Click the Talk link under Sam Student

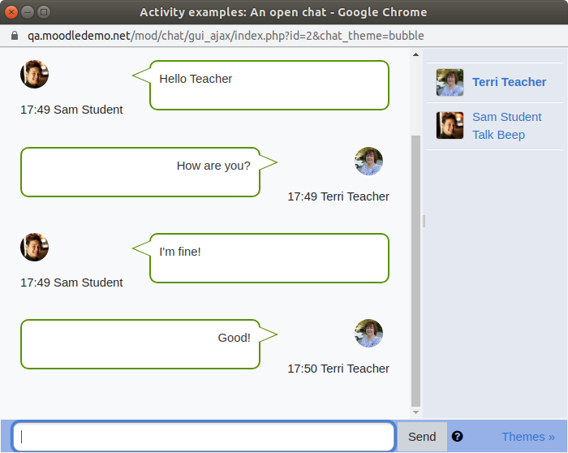(x=483, y=135)
